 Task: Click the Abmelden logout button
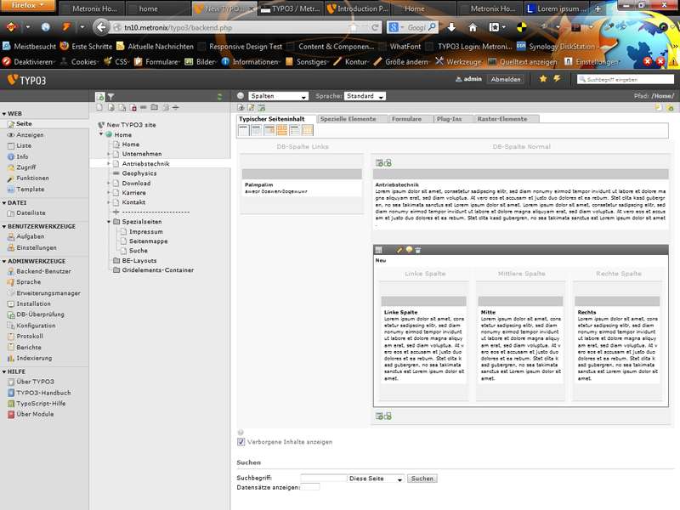tap(506, 79)
